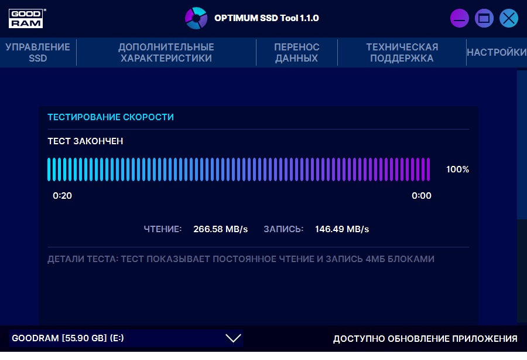
Task: Expand the GOODRAM drive selector dropdown
Action: [x=126, y=338]
